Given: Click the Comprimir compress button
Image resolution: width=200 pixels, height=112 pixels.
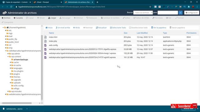Looking at the screenshot, I should click(x=7, y=22).
